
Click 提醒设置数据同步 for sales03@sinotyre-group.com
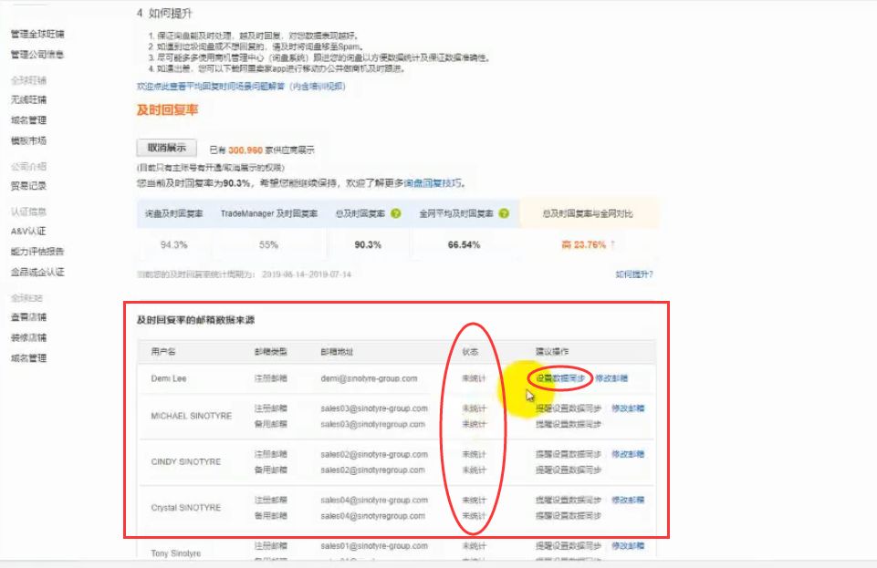[569, 408]
